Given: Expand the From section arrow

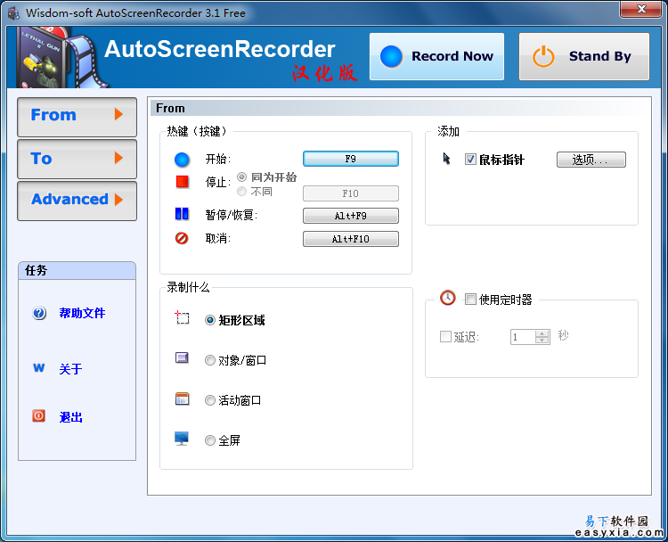Looking at the screenshot, I should pos(118,114).
